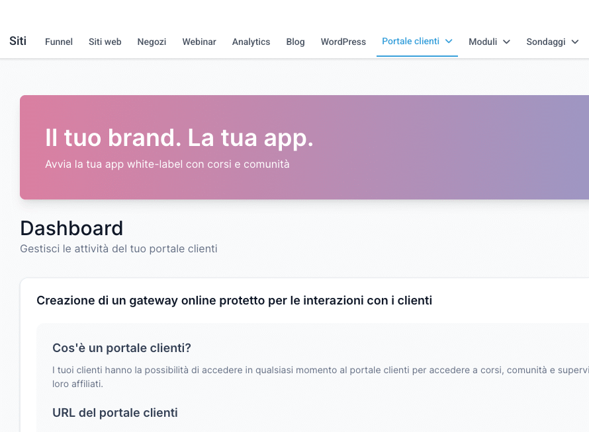Click the "Cos'è un portale clienti?" heading

(x=121, y=348)
